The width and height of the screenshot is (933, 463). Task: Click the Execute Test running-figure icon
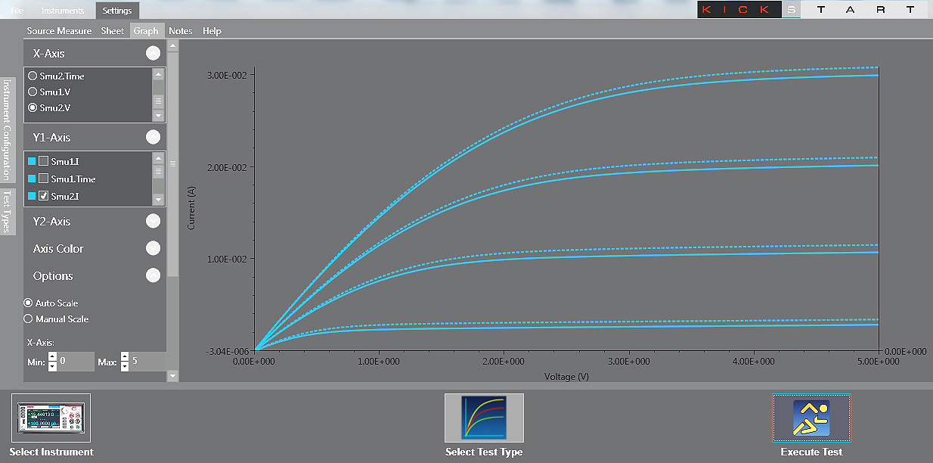pos(811,418)
